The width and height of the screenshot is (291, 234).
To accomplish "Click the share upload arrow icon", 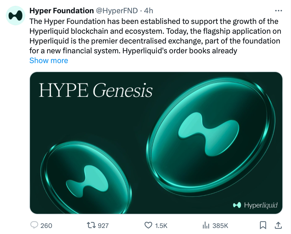I will pyautogui.click(x=278, y=225).
